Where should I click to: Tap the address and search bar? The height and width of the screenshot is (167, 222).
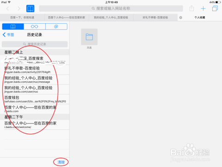tap(111, 8)
